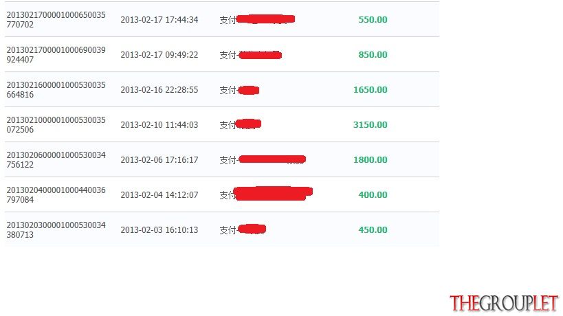Click transaction number ending 770702
563x316 pixels.
tap(56, 20)
